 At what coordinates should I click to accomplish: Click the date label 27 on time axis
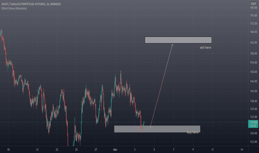click(96, 150)
